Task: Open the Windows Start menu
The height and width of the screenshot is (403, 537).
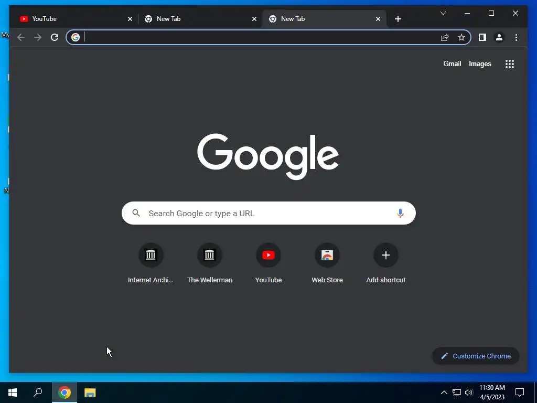Action: pos(13,393)
